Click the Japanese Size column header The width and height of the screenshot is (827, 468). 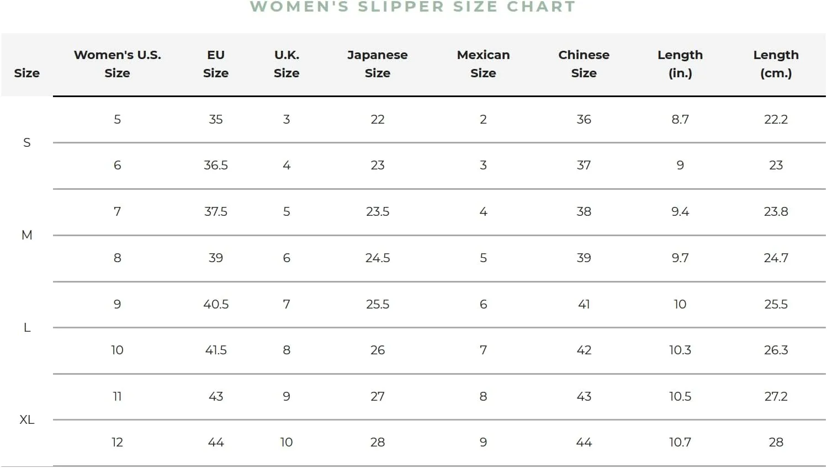[x=378, y=64]
